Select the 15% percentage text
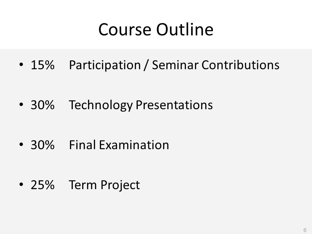 (x=43, y=65)
